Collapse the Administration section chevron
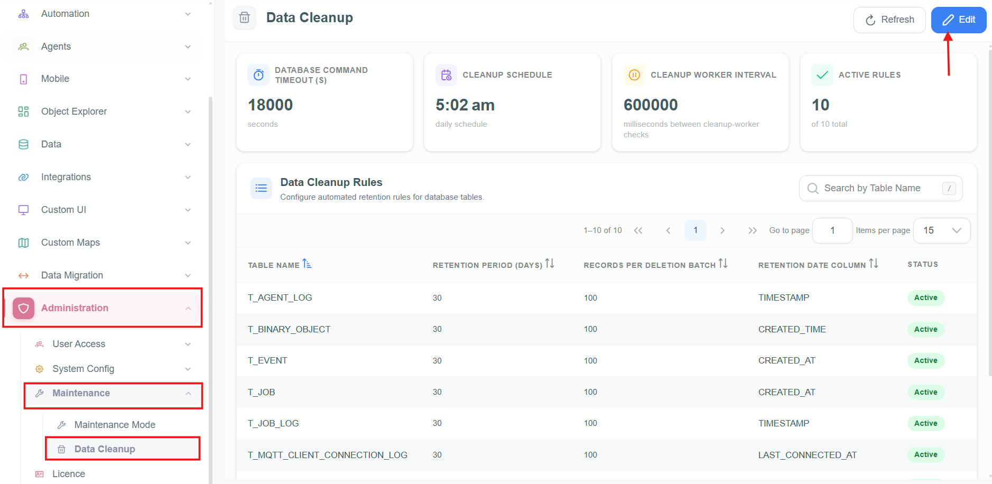Image resolution: width=992 pixels, height=484 pixels. coord(188,308)
